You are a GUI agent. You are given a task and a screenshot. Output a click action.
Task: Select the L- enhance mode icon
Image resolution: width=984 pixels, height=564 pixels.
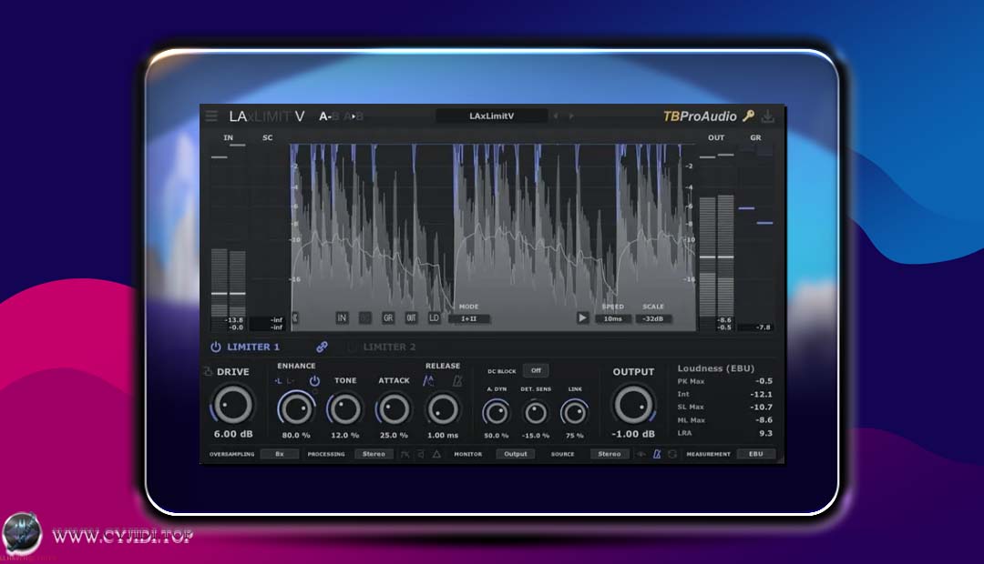[290, 381]
